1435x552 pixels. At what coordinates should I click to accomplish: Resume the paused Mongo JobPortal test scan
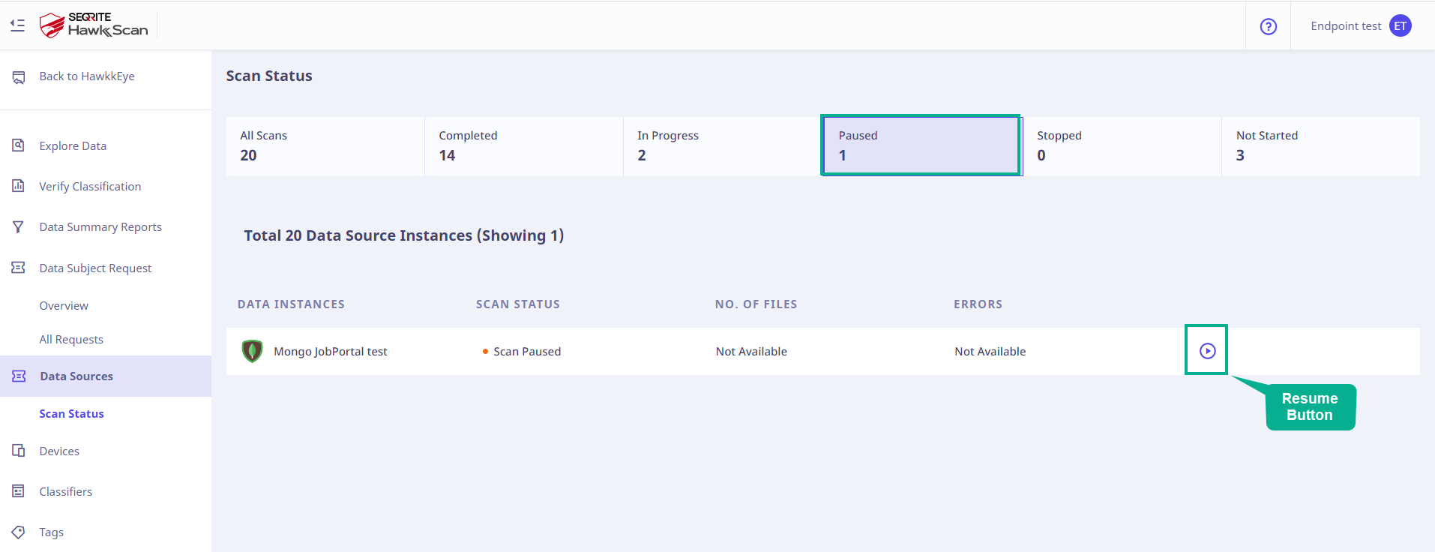1207,350
